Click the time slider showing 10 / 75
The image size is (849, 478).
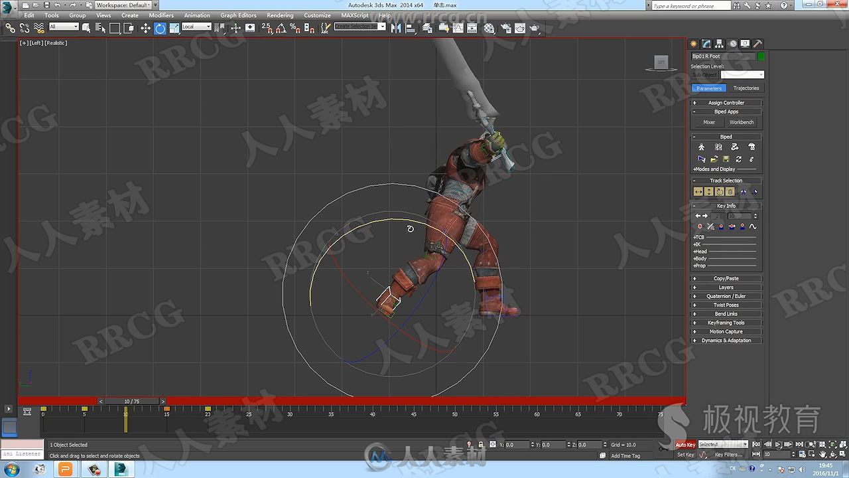(x=131, y=401)
